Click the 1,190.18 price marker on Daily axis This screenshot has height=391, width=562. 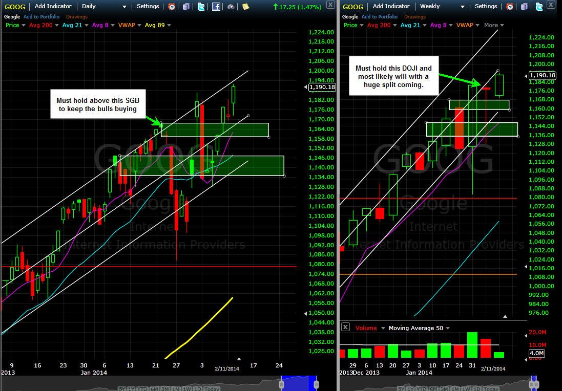[322, 87]
